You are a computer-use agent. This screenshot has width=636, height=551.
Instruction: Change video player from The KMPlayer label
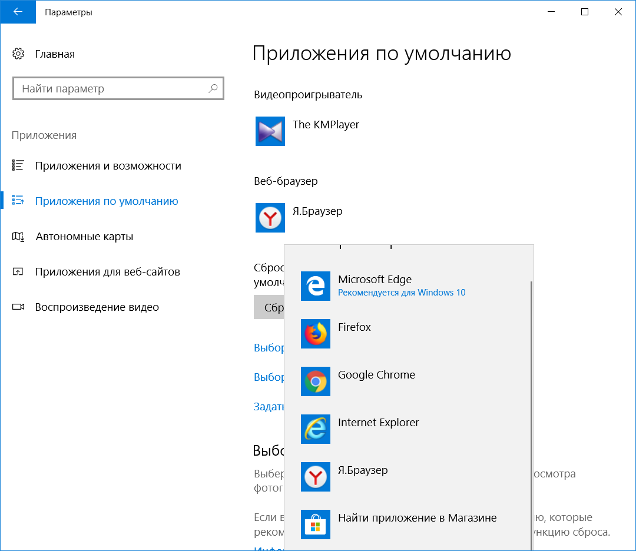pos(326,124)
